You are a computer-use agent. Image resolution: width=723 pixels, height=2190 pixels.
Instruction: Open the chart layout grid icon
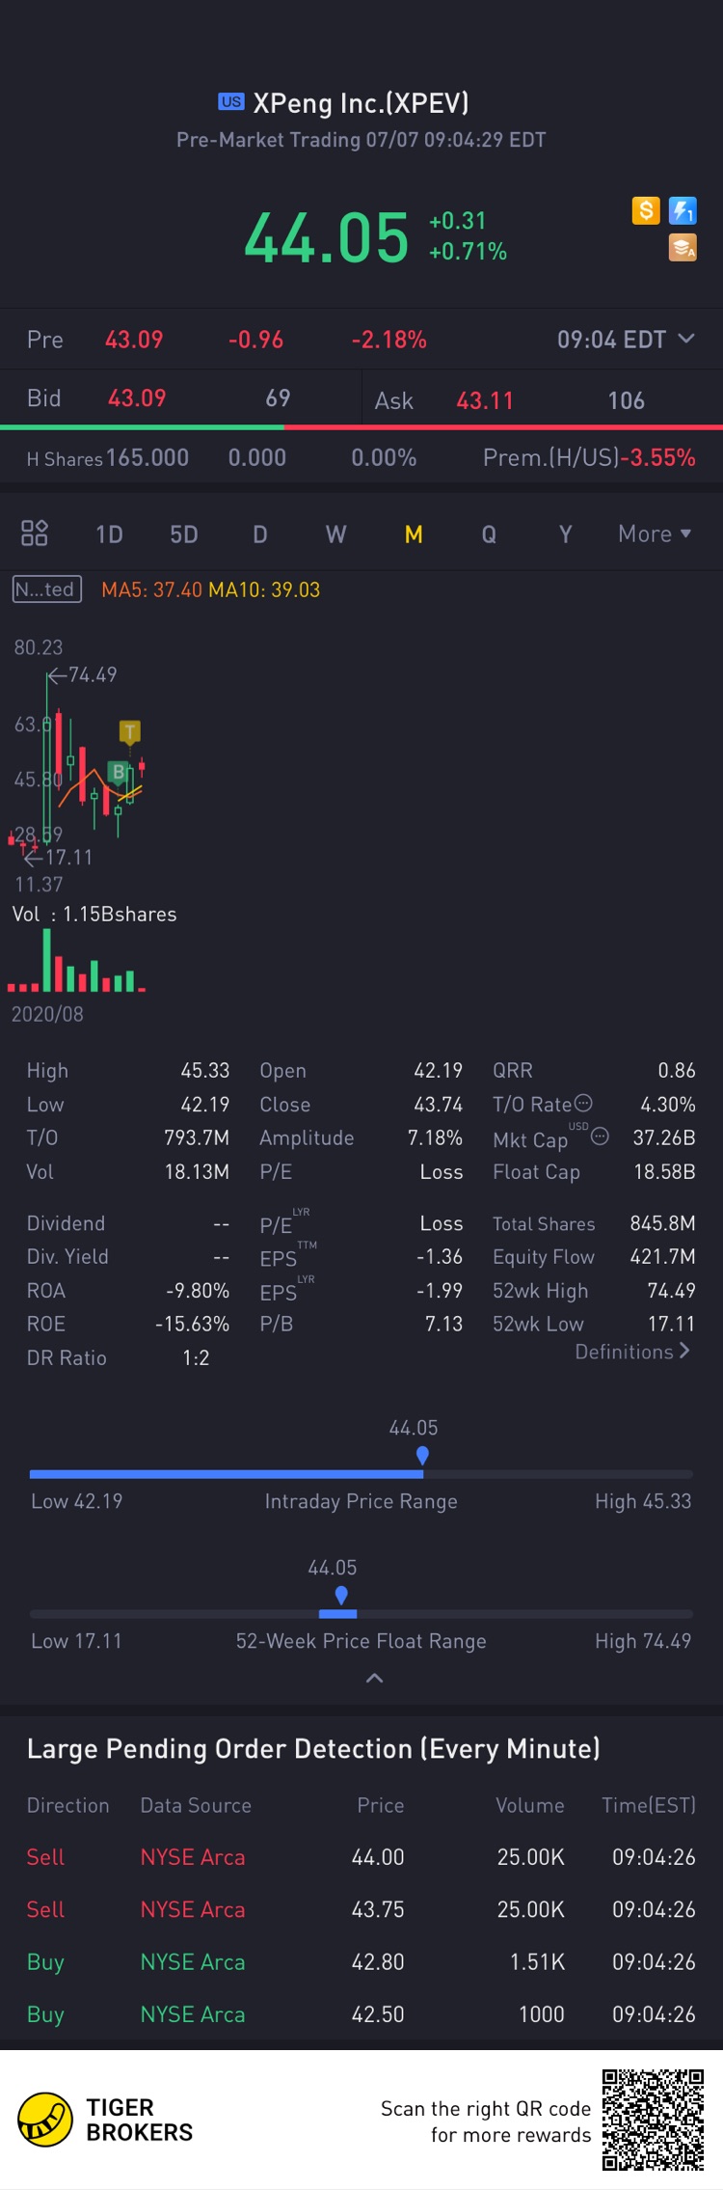[35, 533]
